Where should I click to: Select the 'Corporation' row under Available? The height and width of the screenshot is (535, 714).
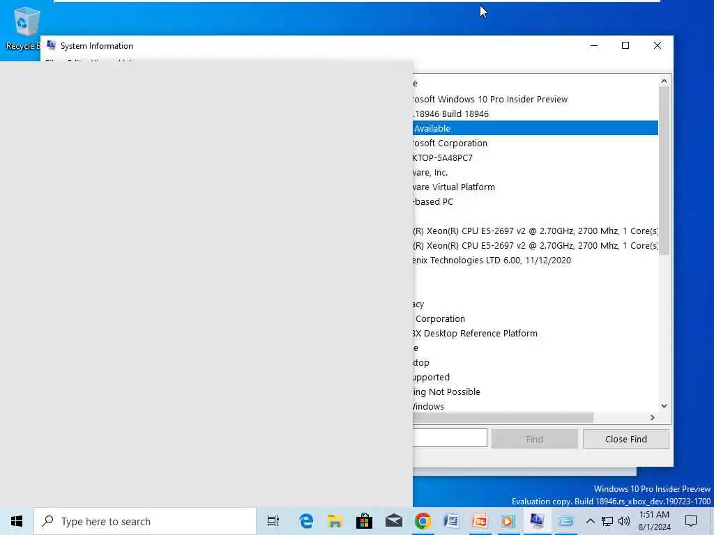(535, 143)
